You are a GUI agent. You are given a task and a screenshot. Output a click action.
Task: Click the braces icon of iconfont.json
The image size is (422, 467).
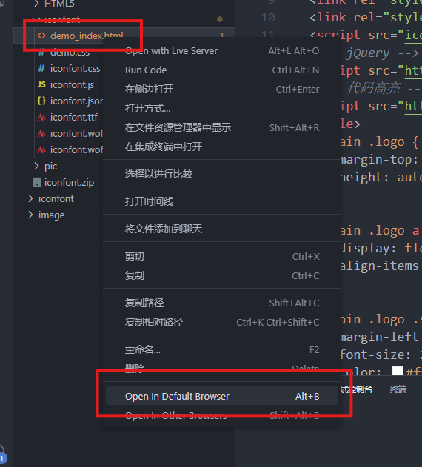pyautogui.click(x=41, y=101)
